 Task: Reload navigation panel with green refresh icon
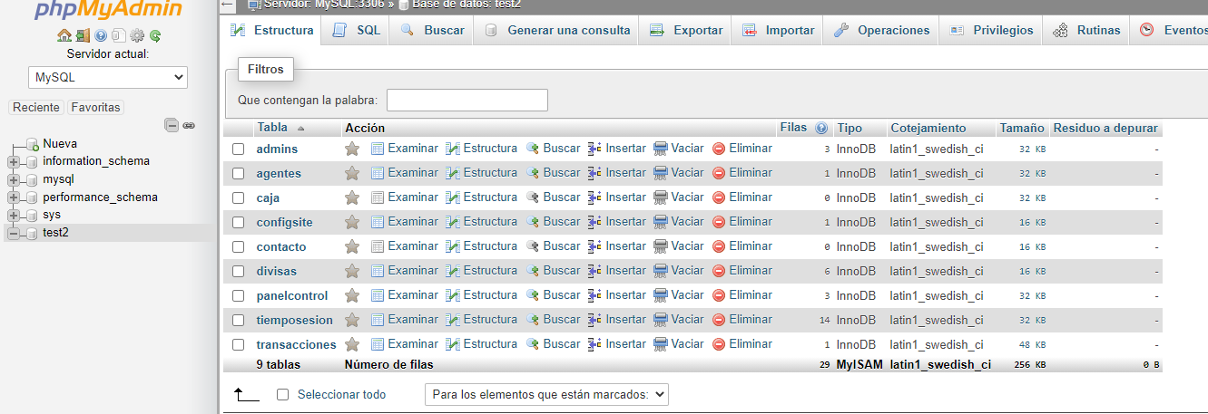155,36
